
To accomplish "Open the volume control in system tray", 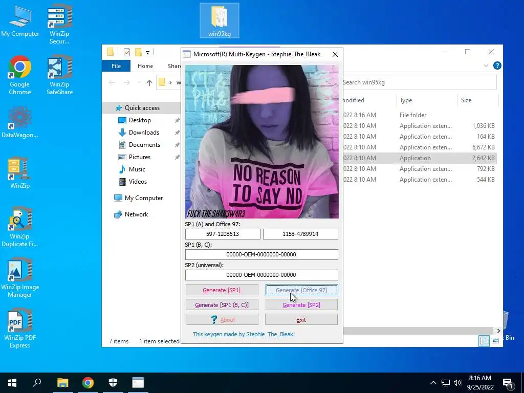I will (457, 383).
